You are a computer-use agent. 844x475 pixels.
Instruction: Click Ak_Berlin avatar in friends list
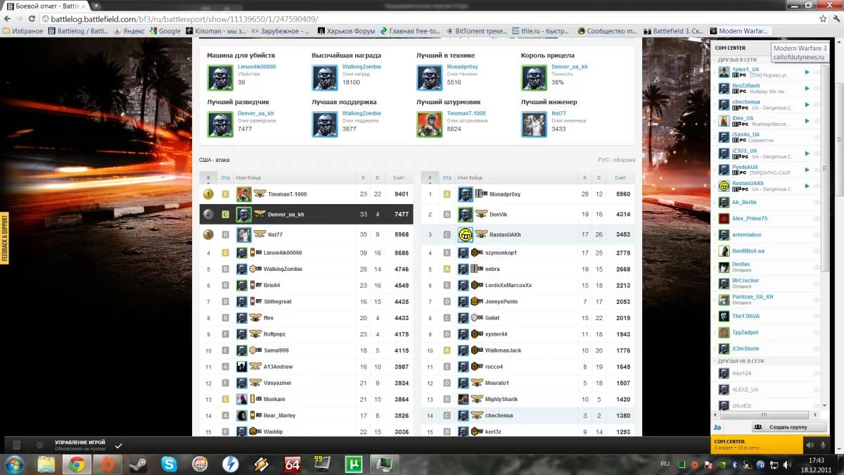[x=724, y=203]
